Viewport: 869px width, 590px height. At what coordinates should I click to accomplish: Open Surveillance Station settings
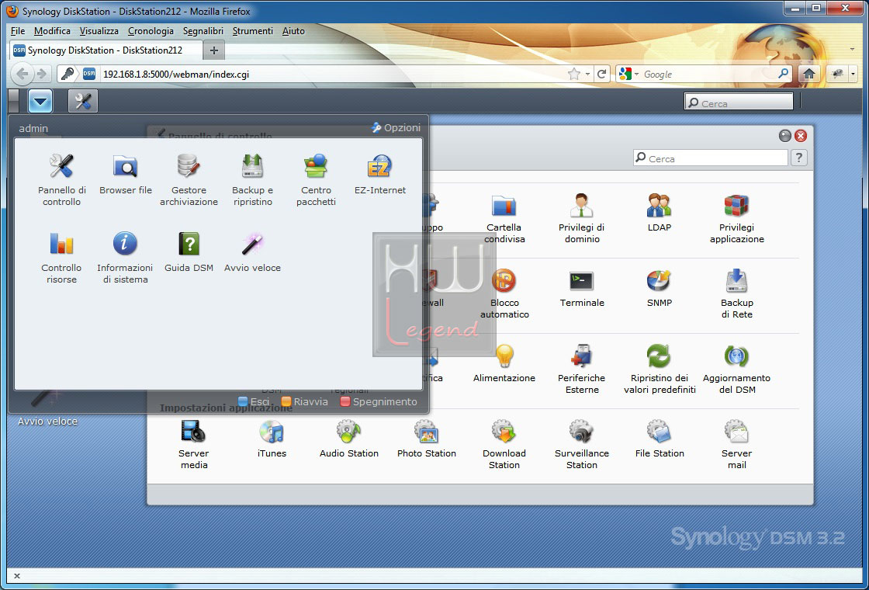coord(581,445)
